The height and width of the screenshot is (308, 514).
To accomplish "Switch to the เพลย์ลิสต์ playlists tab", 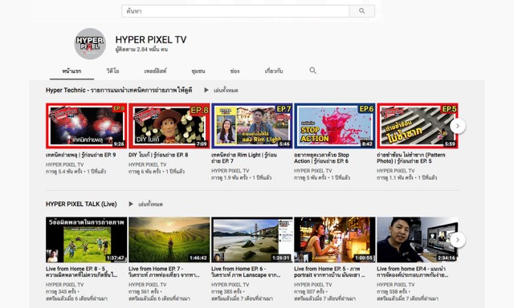I will coord(155,71).
